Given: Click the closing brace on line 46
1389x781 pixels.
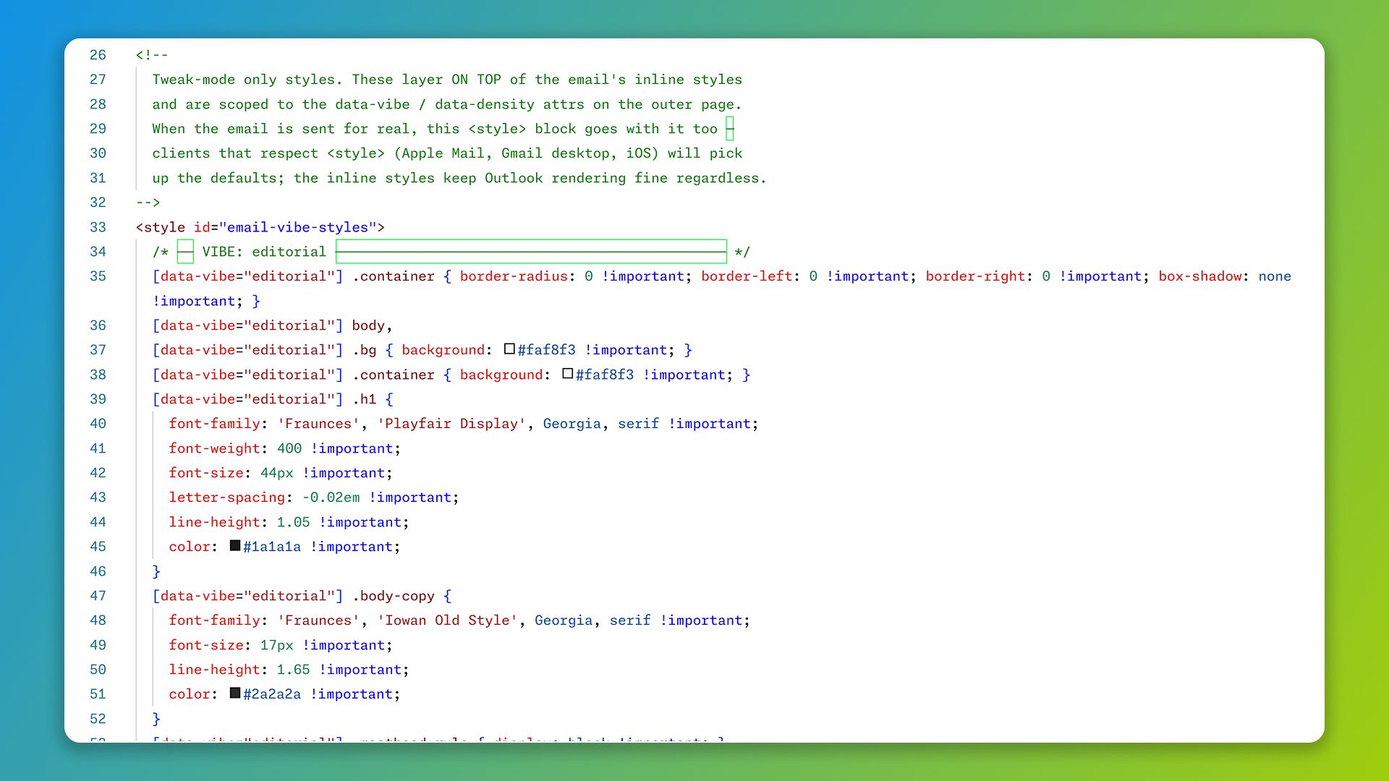Looking at the screenshot, I should [x=156, y=571].
